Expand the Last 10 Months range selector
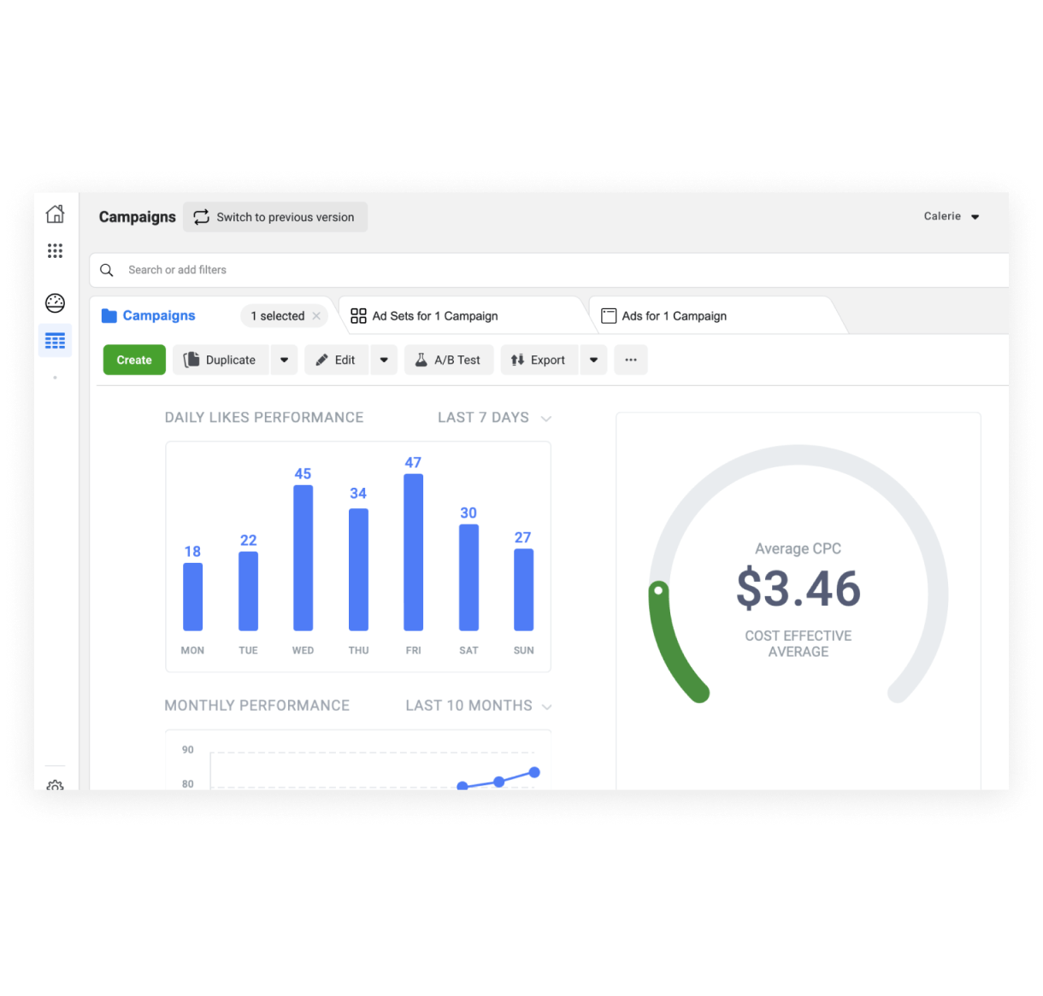 tap(478, 706)
